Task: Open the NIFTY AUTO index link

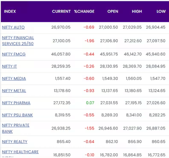Action: tap(13, 27)
